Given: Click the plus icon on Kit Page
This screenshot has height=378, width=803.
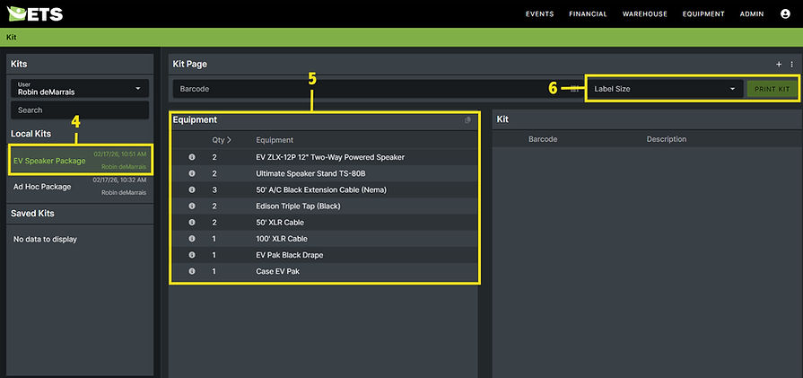Looking at the screenshot, I should 779,65.
